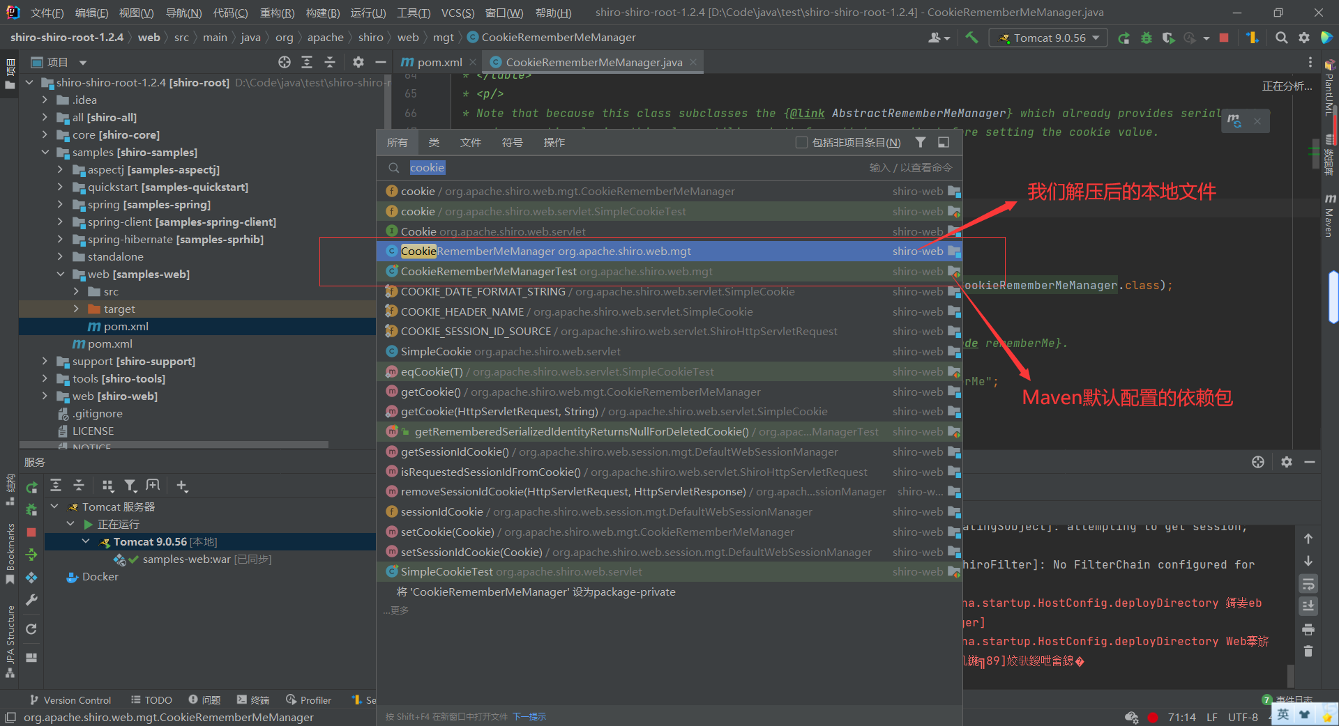Enable 包括非项目条目 checkbox
The image size is (1339, 726).
click(801, 142)
